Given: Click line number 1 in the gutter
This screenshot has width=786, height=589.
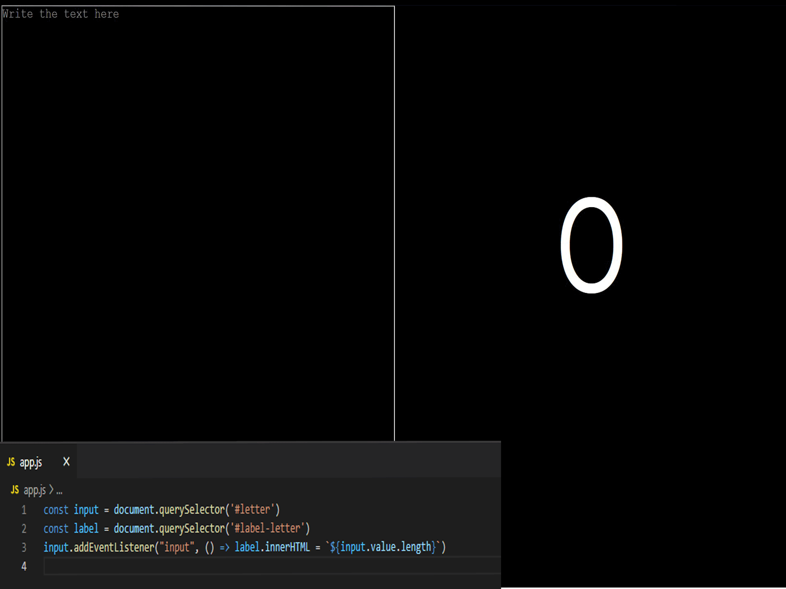Looking at the screenshot, I should tap(24, 510).
